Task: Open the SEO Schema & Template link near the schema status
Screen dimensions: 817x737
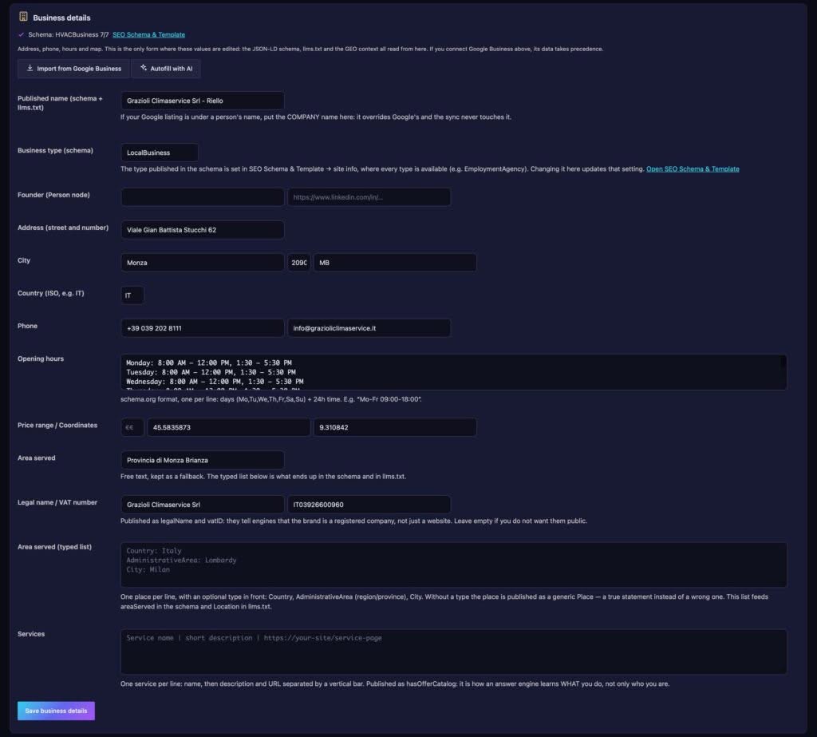Action: coord(148,34)
